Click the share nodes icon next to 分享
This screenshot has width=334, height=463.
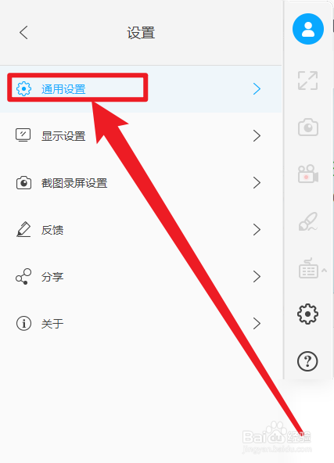coord(23,277)
